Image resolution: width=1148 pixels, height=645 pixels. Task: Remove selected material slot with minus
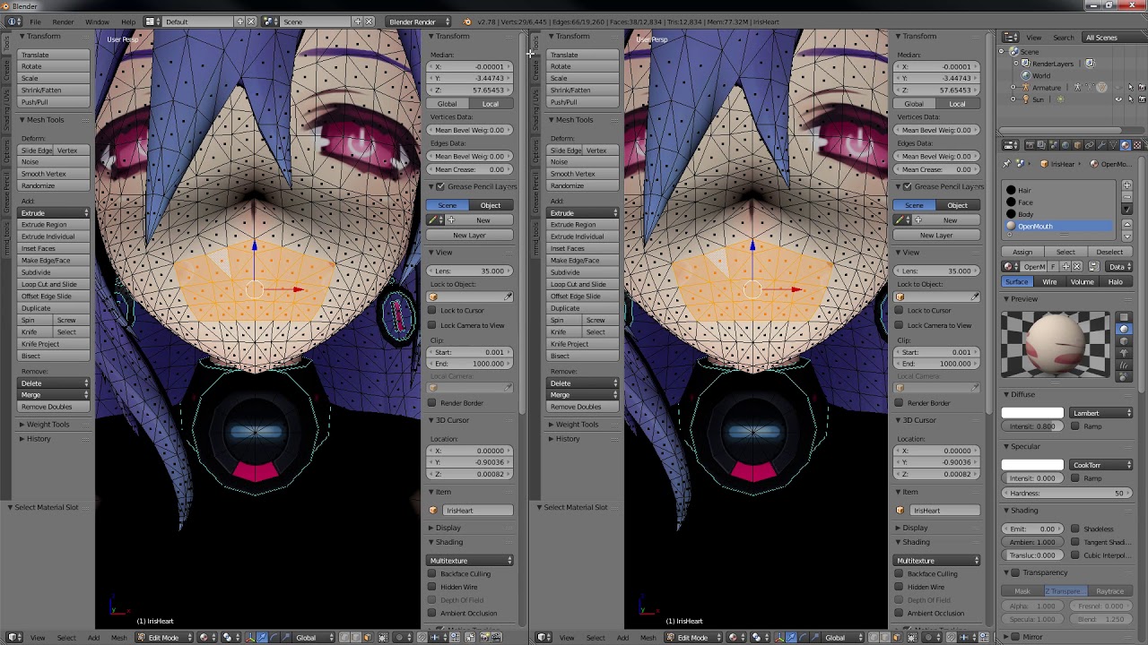point(1126,197)
